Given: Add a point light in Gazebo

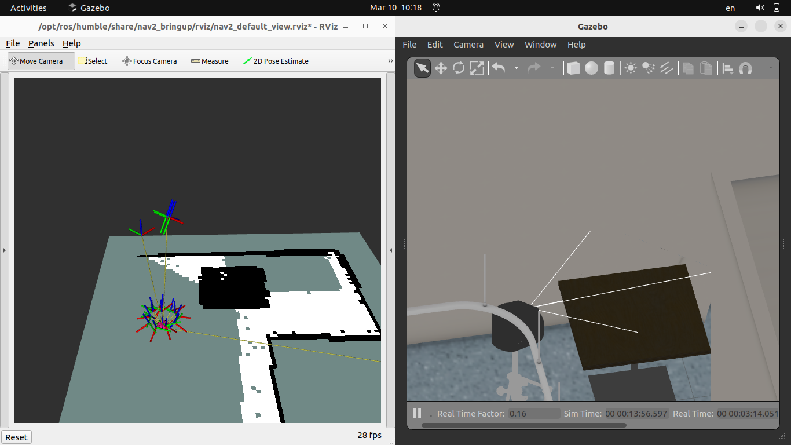Looking at the screenshot, I should pyautogui.click(x=631, y=68).
